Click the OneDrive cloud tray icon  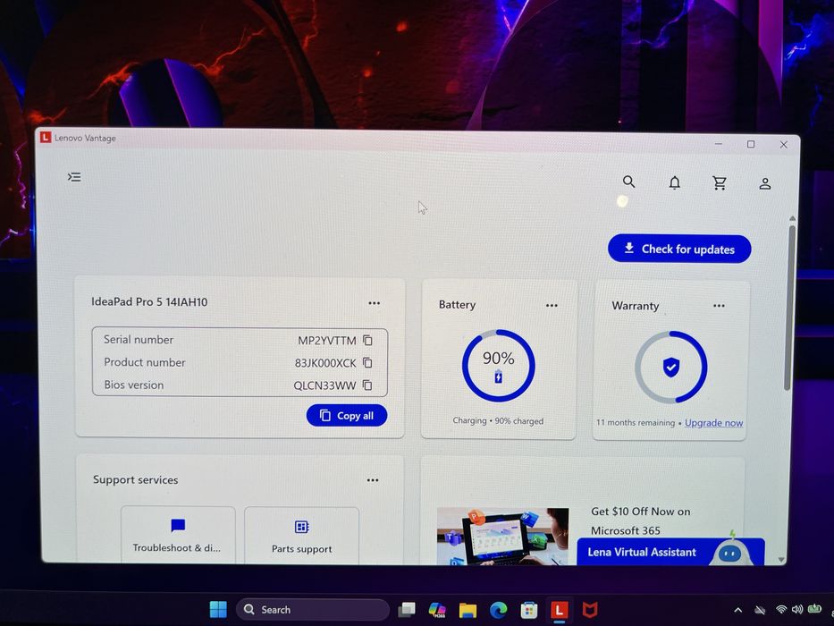(x=760, y=610)
